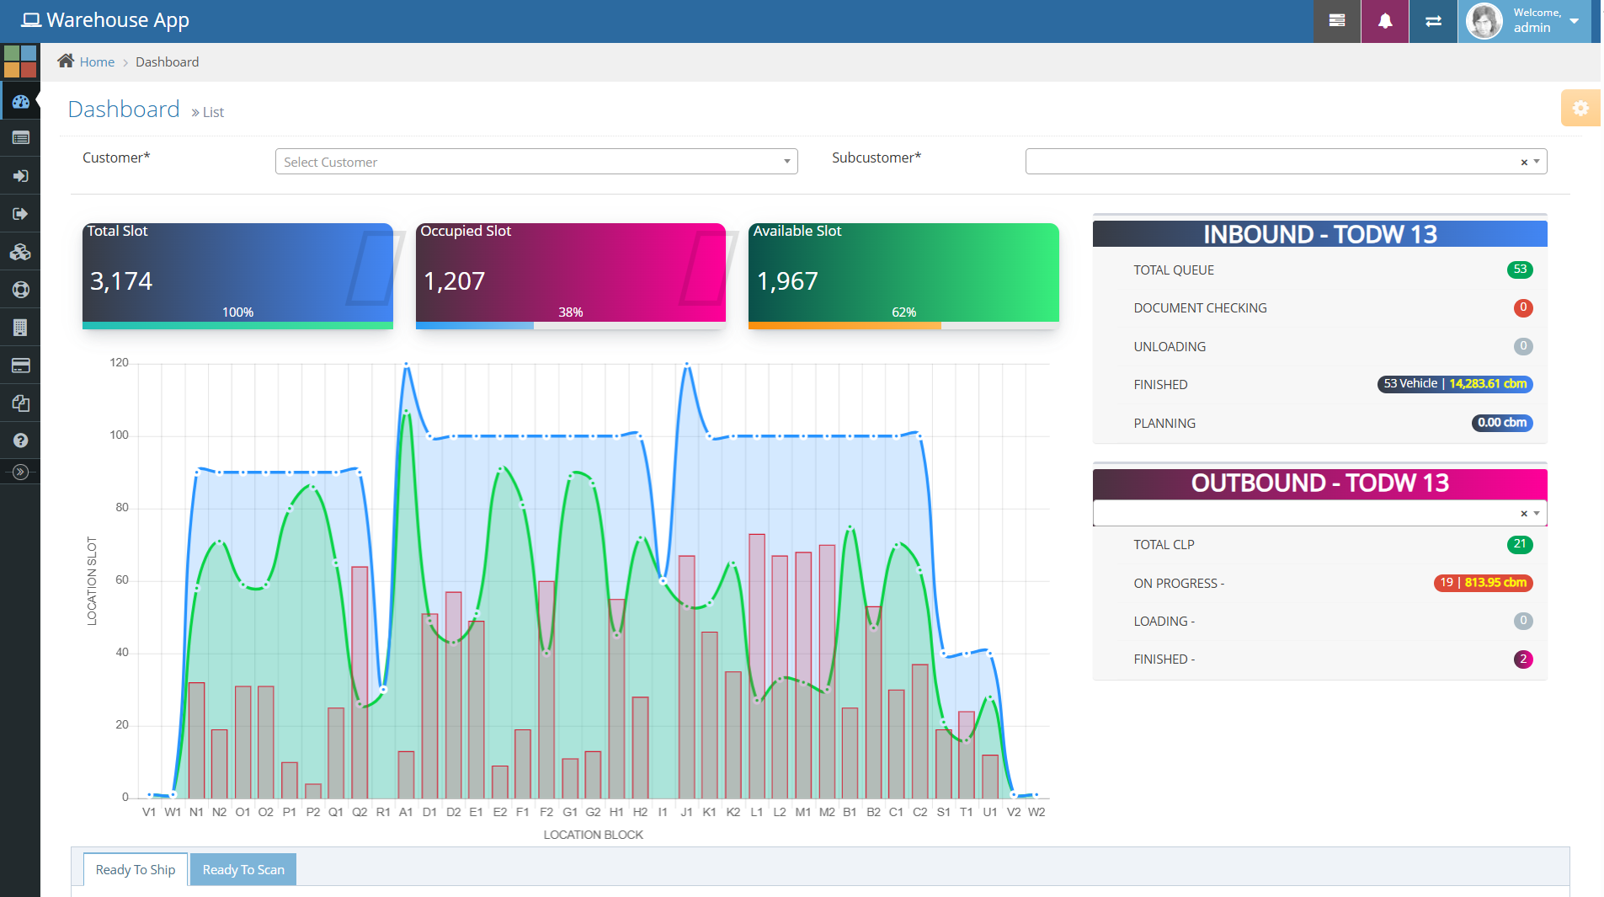The image size is (1604, 897).
Task: Click the Q2 bar in the chart
Action: click(360, 682)
